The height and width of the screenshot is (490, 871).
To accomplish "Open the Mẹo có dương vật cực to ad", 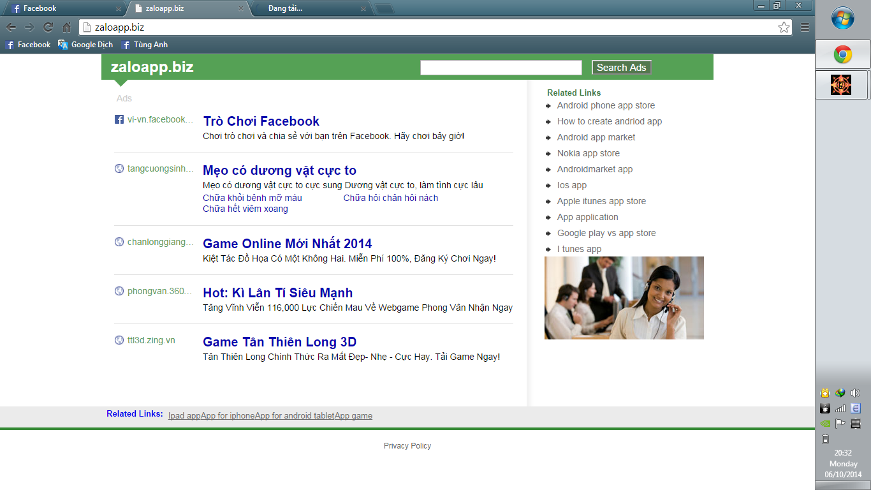I will [x=279, y=170].
